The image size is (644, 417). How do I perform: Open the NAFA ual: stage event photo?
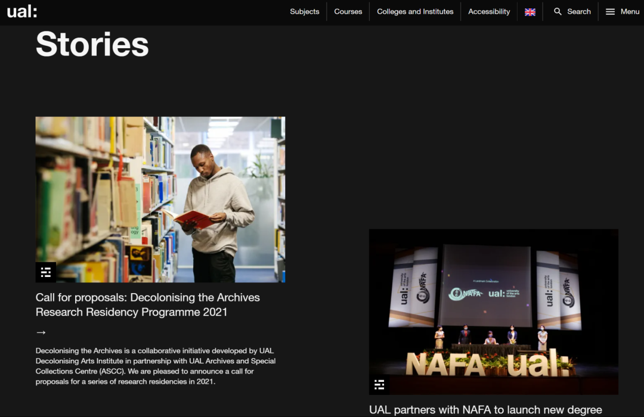pos(493,312)
